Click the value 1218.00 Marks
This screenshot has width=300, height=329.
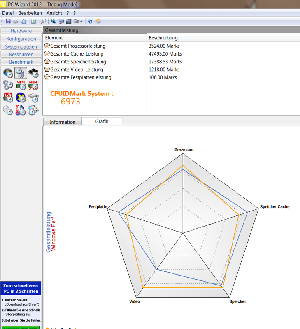164,70
